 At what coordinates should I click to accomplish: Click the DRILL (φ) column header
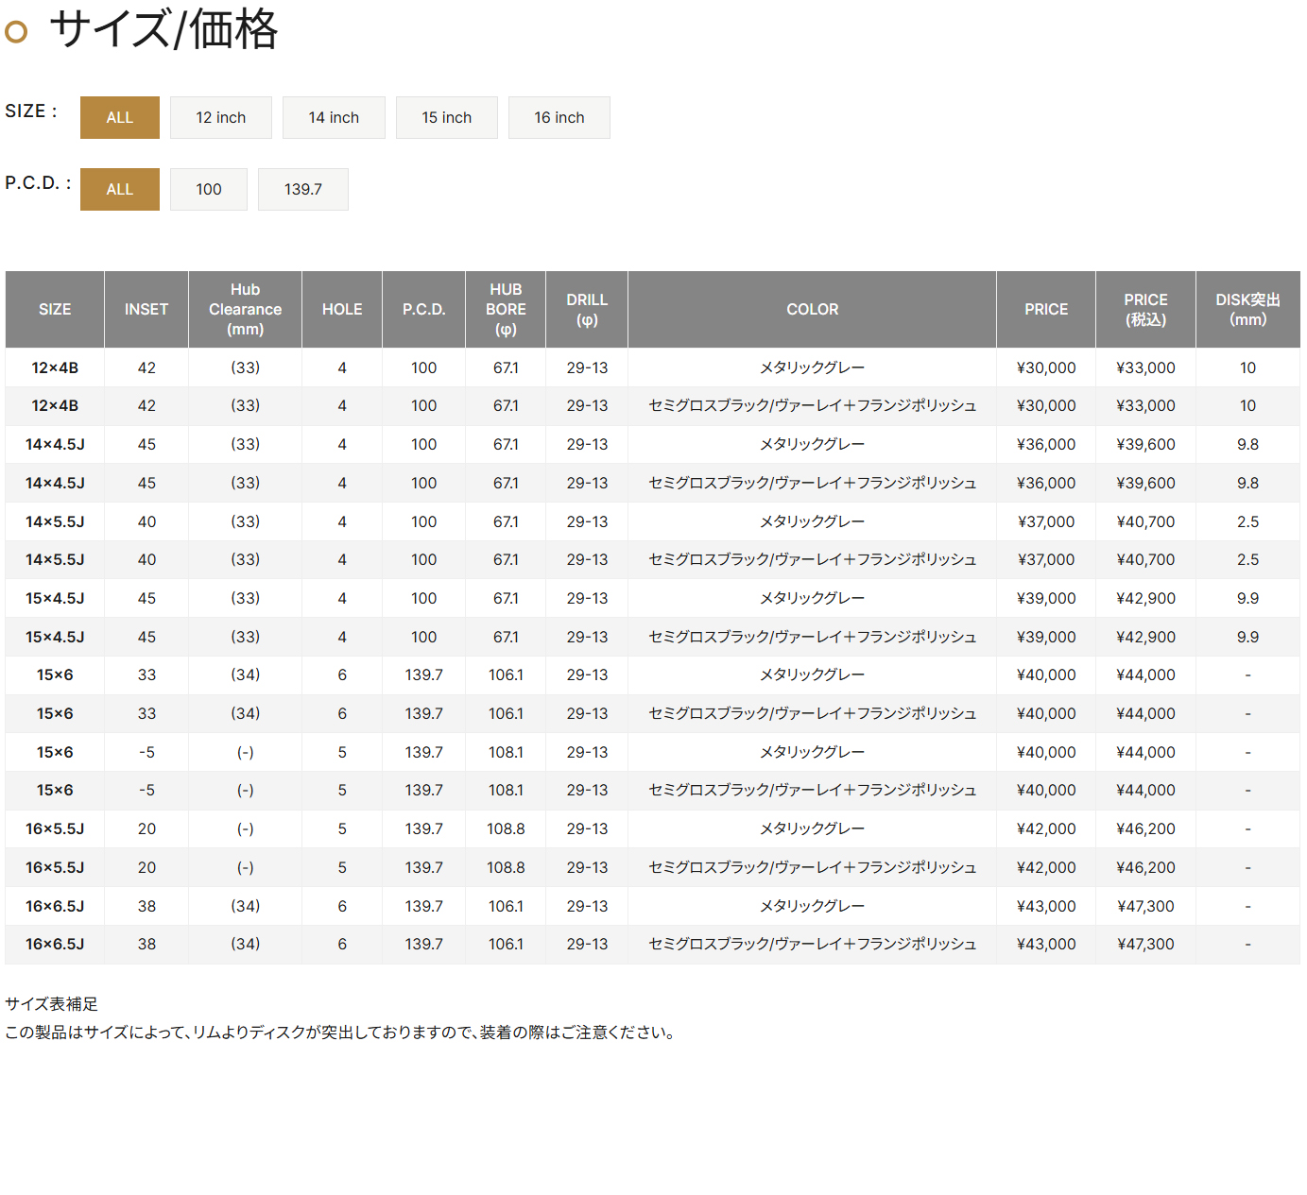point(587,310)
